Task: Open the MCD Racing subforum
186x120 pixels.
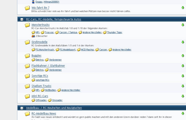Action: pyautogui.click(x=87, y=50)
